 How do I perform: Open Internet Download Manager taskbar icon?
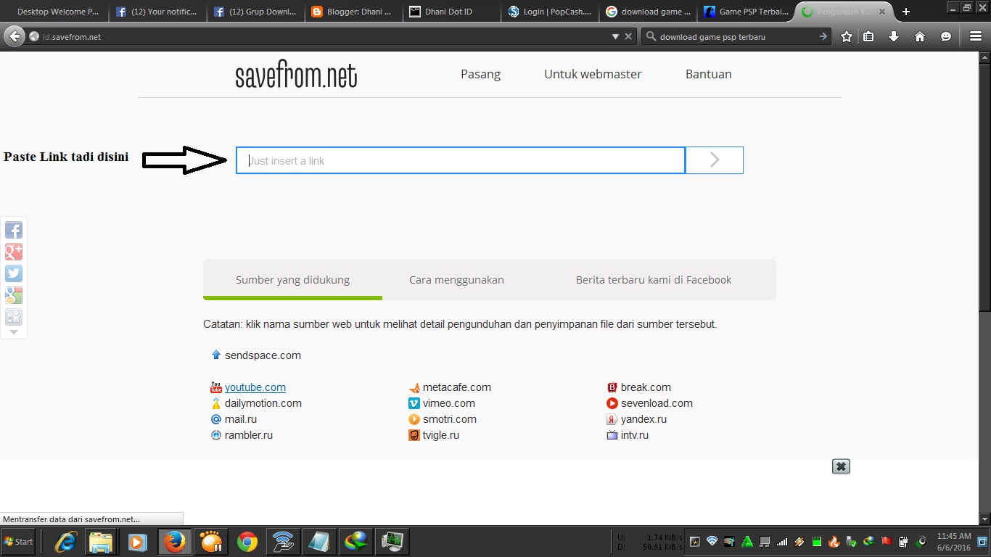coord(356,542)
